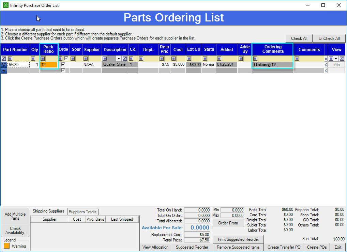The height and width of the screenshot is (252, 347).
Task: Click the Retail Price field at bottom
Action: tap(197, 240)
